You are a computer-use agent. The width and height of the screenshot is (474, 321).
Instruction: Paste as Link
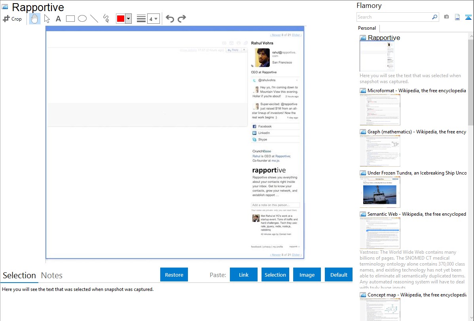coord(244,275)
